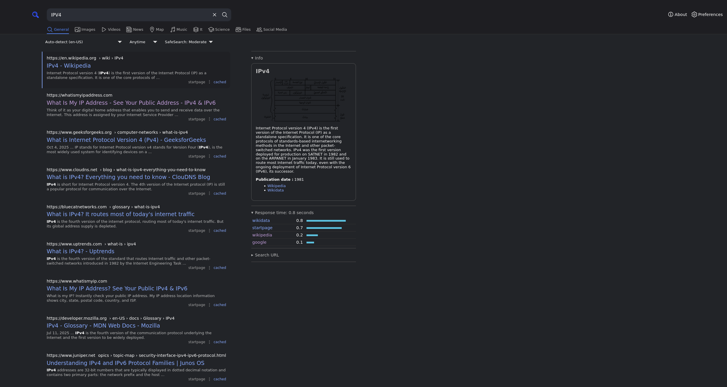Select the Music category tab
Image resolution: width=727 pixels, height=387 pixels.
click(x=179, y=30)
